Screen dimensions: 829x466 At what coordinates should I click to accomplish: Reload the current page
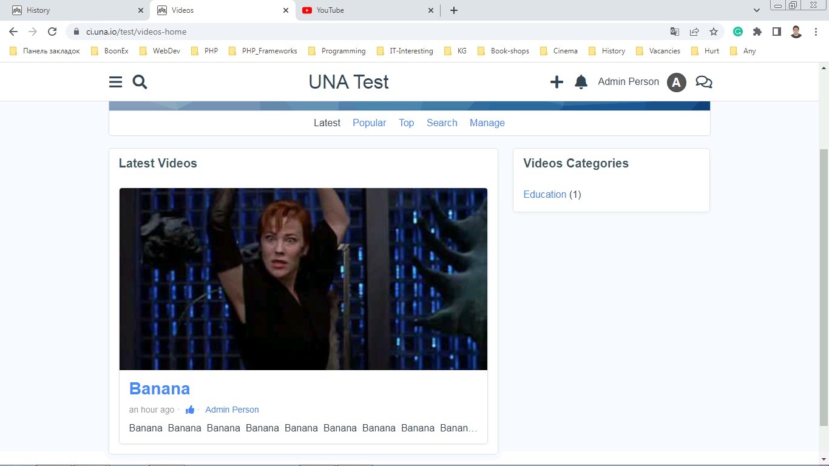(52, 32)
